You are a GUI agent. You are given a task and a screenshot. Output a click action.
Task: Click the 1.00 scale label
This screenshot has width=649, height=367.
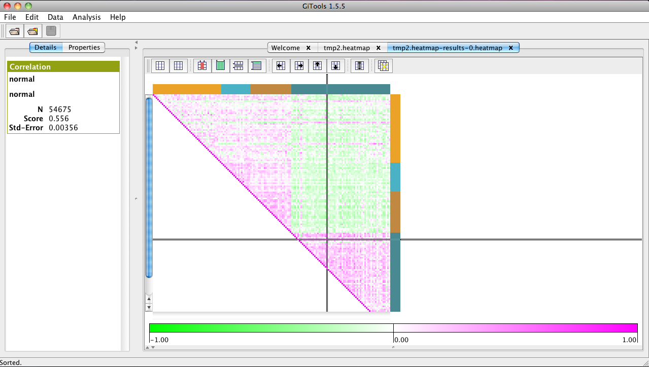click(x=629, y=340)
